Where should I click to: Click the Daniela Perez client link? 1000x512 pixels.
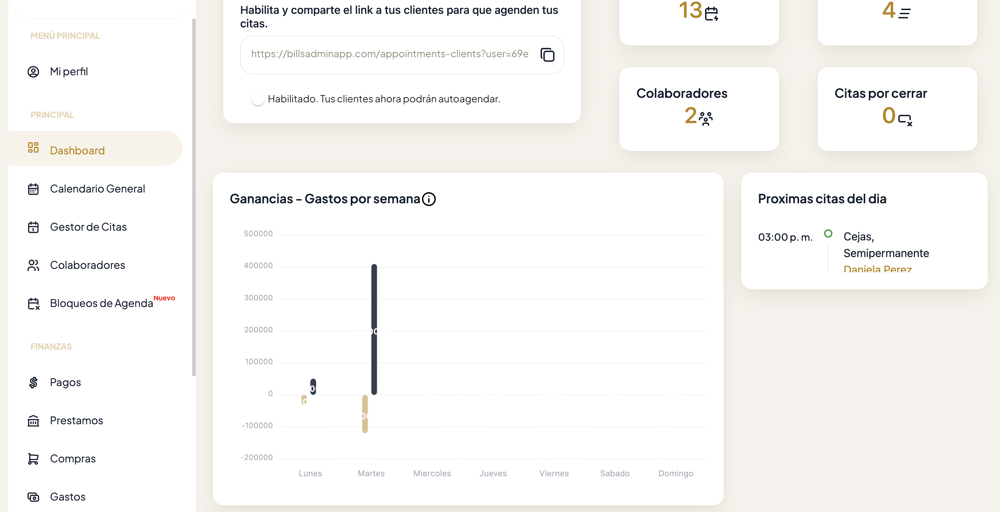click(x=877, y=268)
